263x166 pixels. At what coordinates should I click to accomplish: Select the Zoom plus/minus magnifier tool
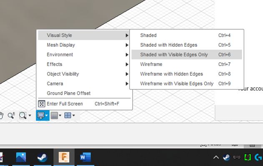tap(11, 116)
